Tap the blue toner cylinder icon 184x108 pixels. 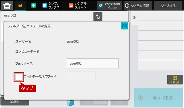(70, 103)
